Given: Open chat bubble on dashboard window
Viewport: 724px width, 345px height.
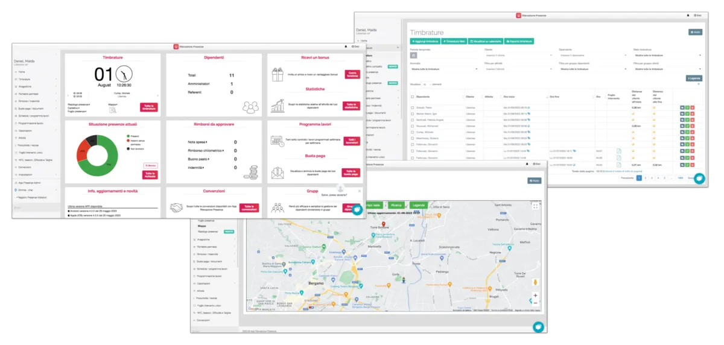Looking at the screenshot, I should coord(357,210).
